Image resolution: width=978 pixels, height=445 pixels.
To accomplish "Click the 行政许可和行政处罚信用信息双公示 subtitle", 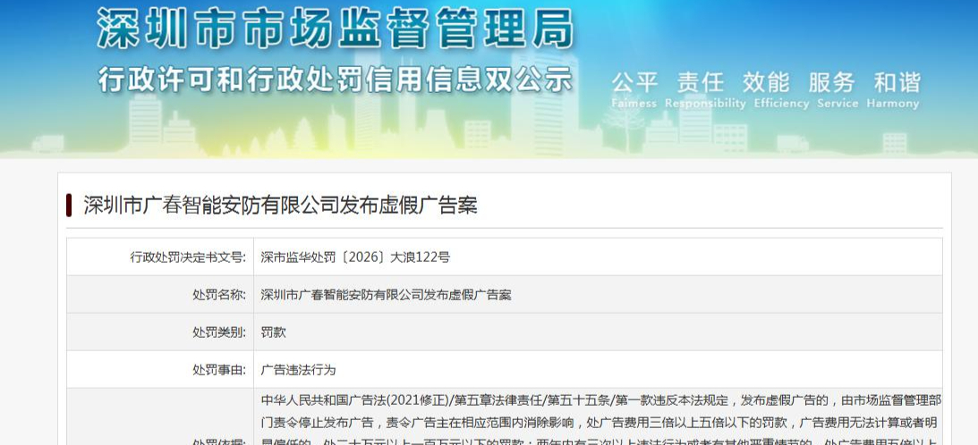I will click(x=335, y=80).
